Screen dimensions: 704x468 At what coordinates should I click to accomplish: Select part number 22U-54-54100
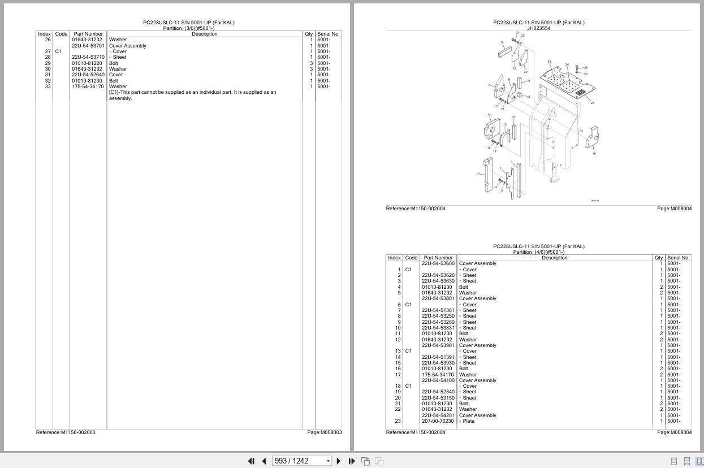[x=438, y=380]
